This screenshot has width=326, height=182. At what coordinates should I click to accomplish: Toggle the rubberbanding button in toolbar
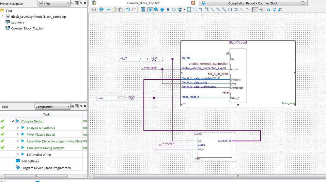[x=255, y=10]
